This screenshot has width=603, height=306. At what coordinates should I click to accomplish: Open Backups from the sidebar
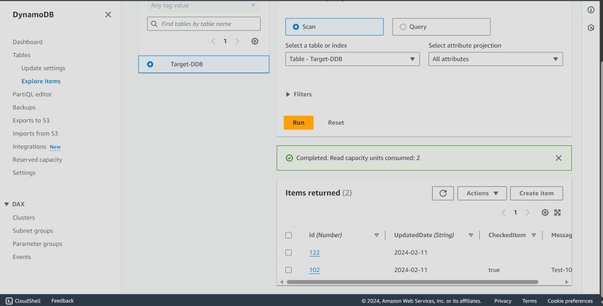(x=24, y=107)
